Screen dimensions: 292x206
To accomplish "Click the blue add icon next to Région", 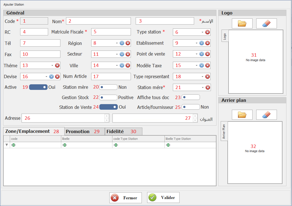I will point(122,43).
